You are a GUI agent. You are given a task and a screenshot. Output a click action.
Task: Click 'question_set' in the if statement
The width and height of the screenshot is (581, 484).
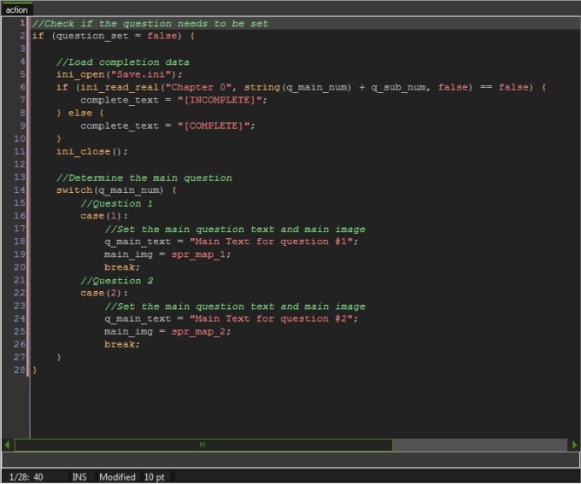tap(92, 36)
